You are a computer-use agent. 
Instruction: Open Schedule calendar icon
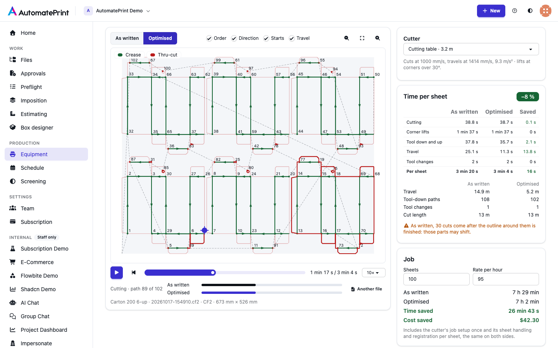(x=13, y=168)
